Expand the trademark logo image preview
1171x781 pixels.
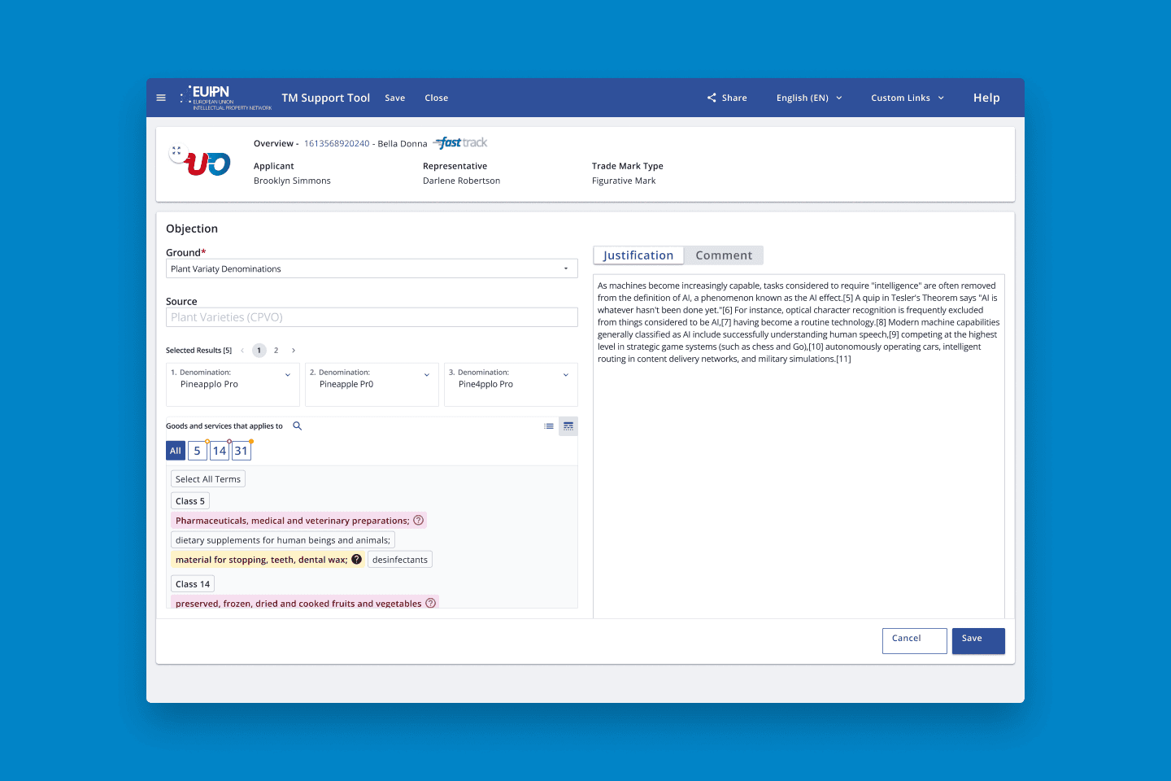[x=176, y=151]
